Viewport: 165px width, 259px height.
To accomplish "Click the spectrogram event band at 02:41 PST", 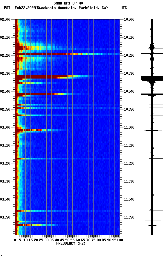I will (x=47, y=94).
